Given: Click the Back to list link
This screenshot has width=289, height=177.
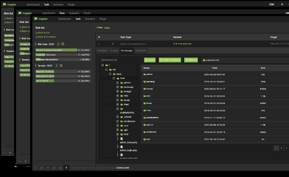Looking at the screenshot, I should [x=43, y=33].
